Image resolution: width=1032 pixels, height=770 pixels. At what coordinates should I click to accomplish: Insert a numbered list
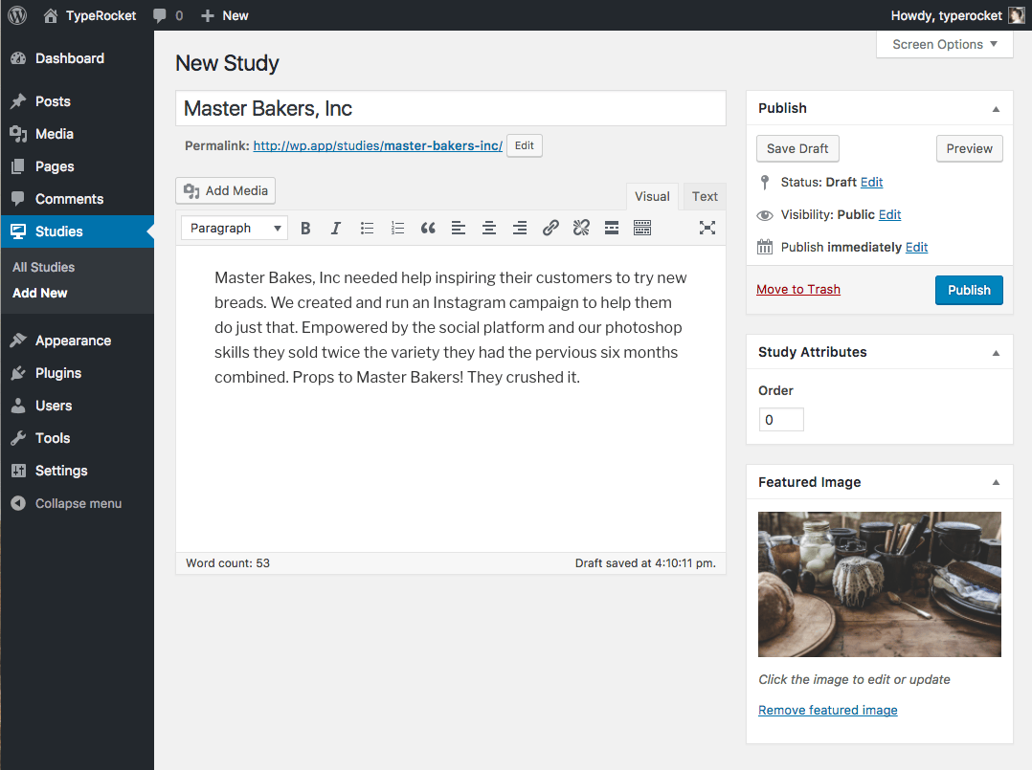397,229
